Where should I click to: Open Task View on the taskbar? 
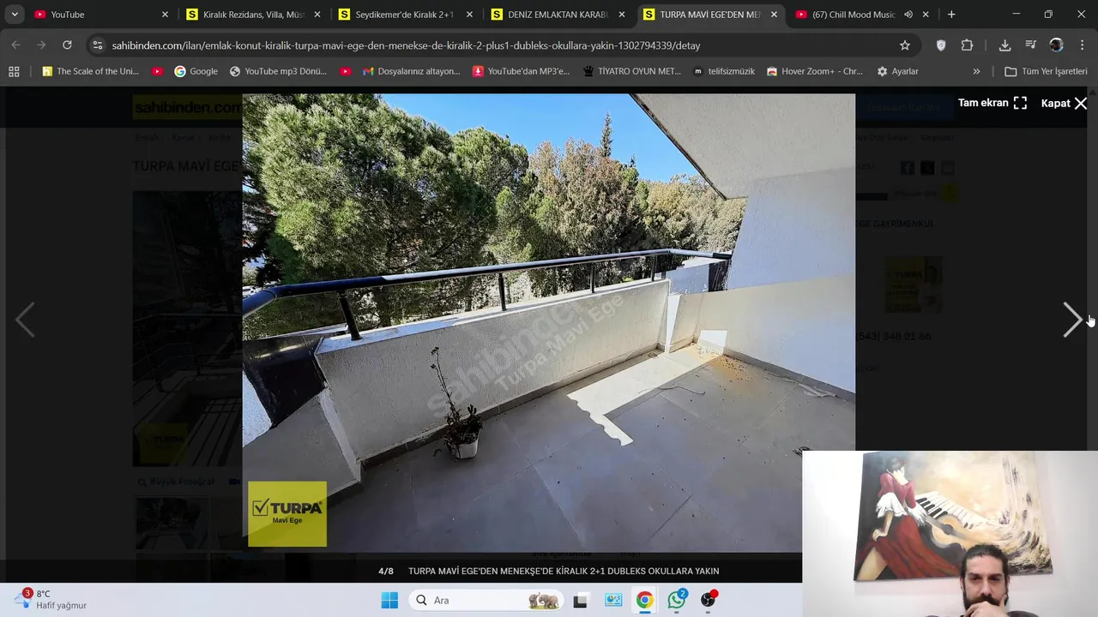tap(581, 601)
